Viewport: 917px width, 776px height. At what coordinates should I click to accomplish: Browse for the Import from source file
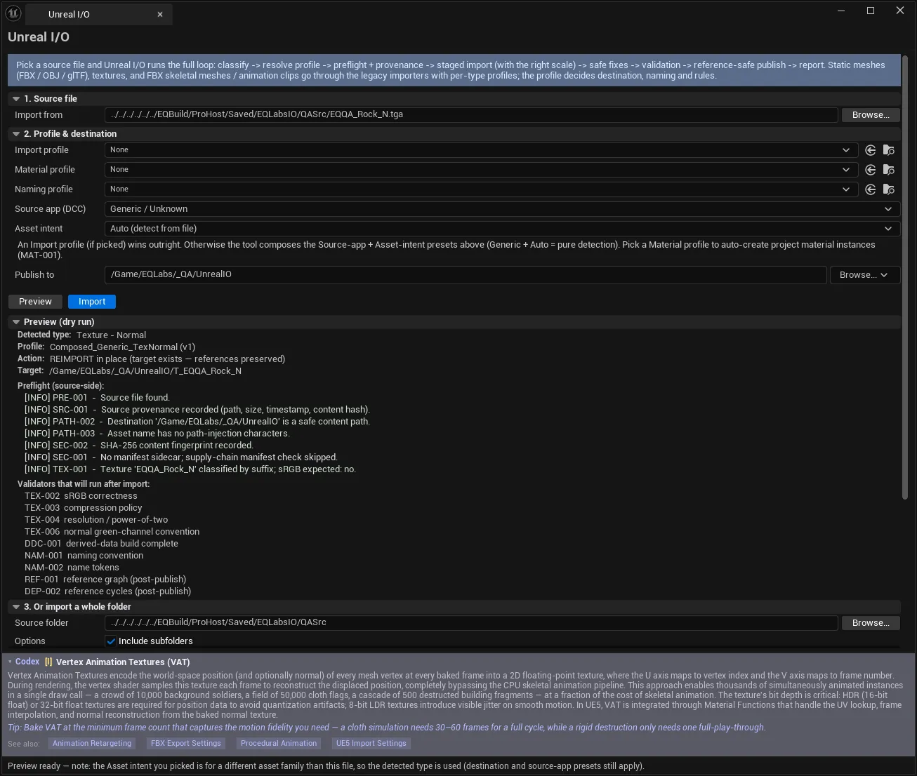pyautogui.click(x=871, y=115)
